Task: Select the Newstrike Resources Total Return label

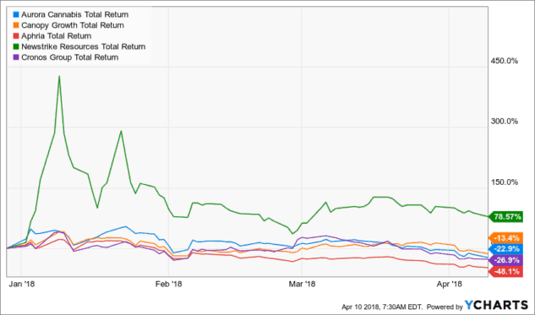Action: (84, 46)
